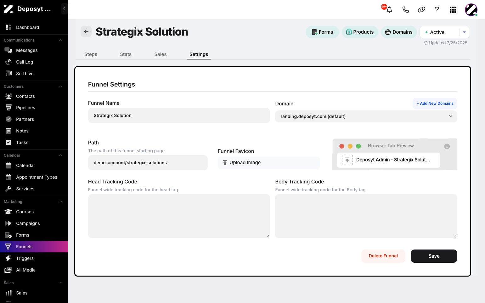This screenshot has width=485, height=303.
Task: Open Forms in the sidebar
Action: coord(34,235)
